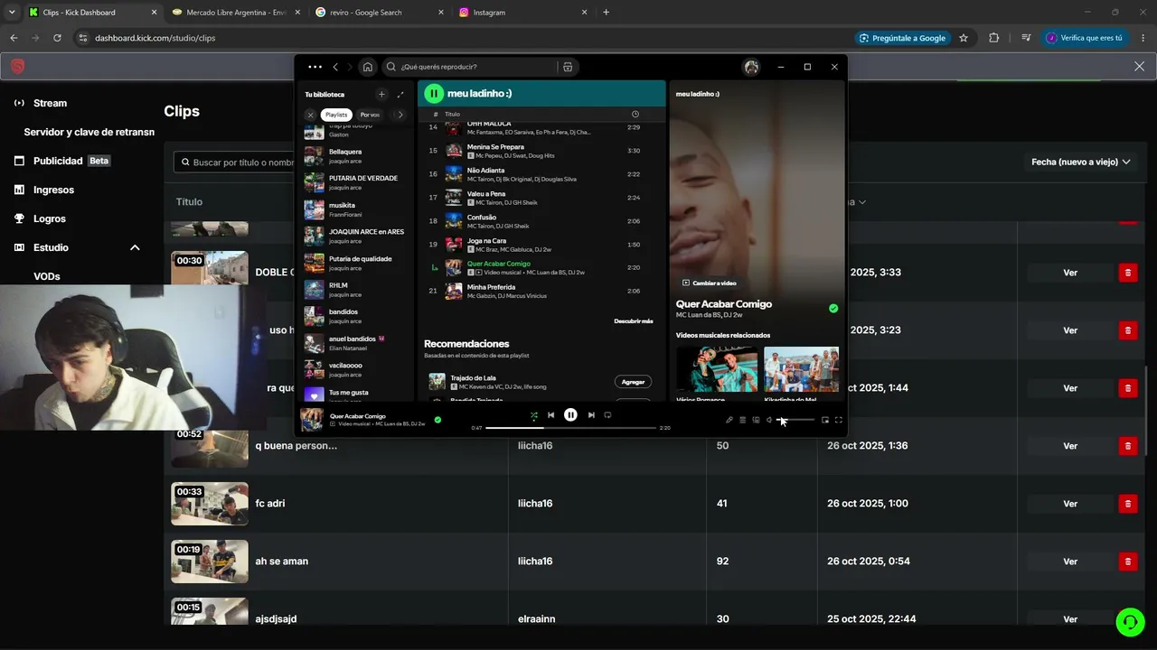Open the ah se aman clip thumbnail
This screenshot has width=1157, height=650.
pos(210,562)
